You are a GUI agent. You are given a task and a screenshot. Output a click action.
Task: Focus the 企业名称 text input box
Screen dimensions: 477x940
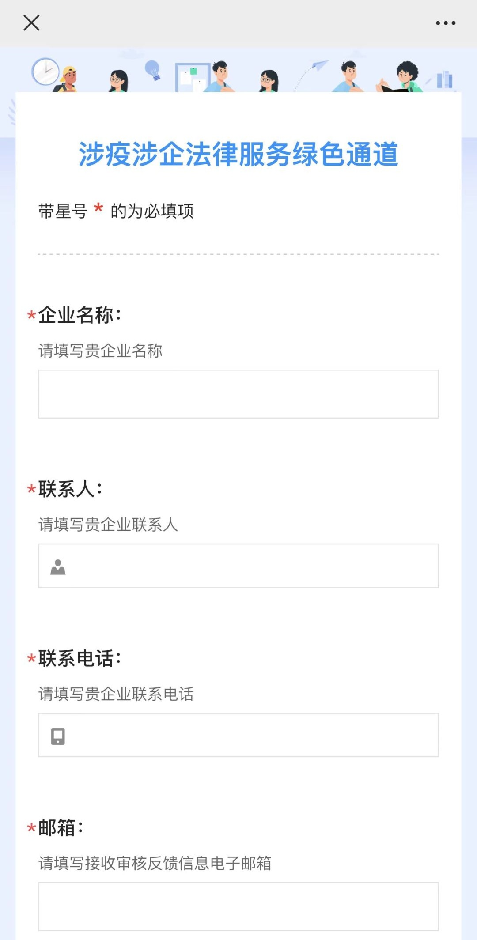[x=238, y=394]
